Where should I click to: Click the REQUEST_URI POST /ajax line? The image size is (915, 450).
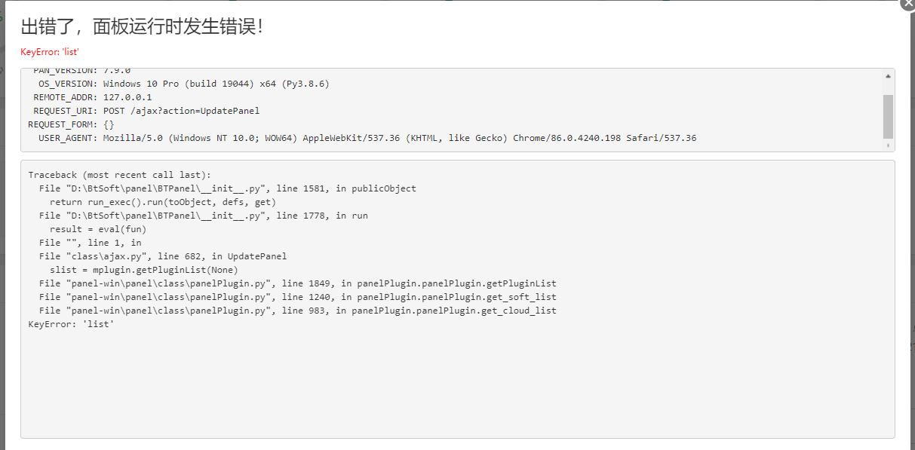[146, 111]
